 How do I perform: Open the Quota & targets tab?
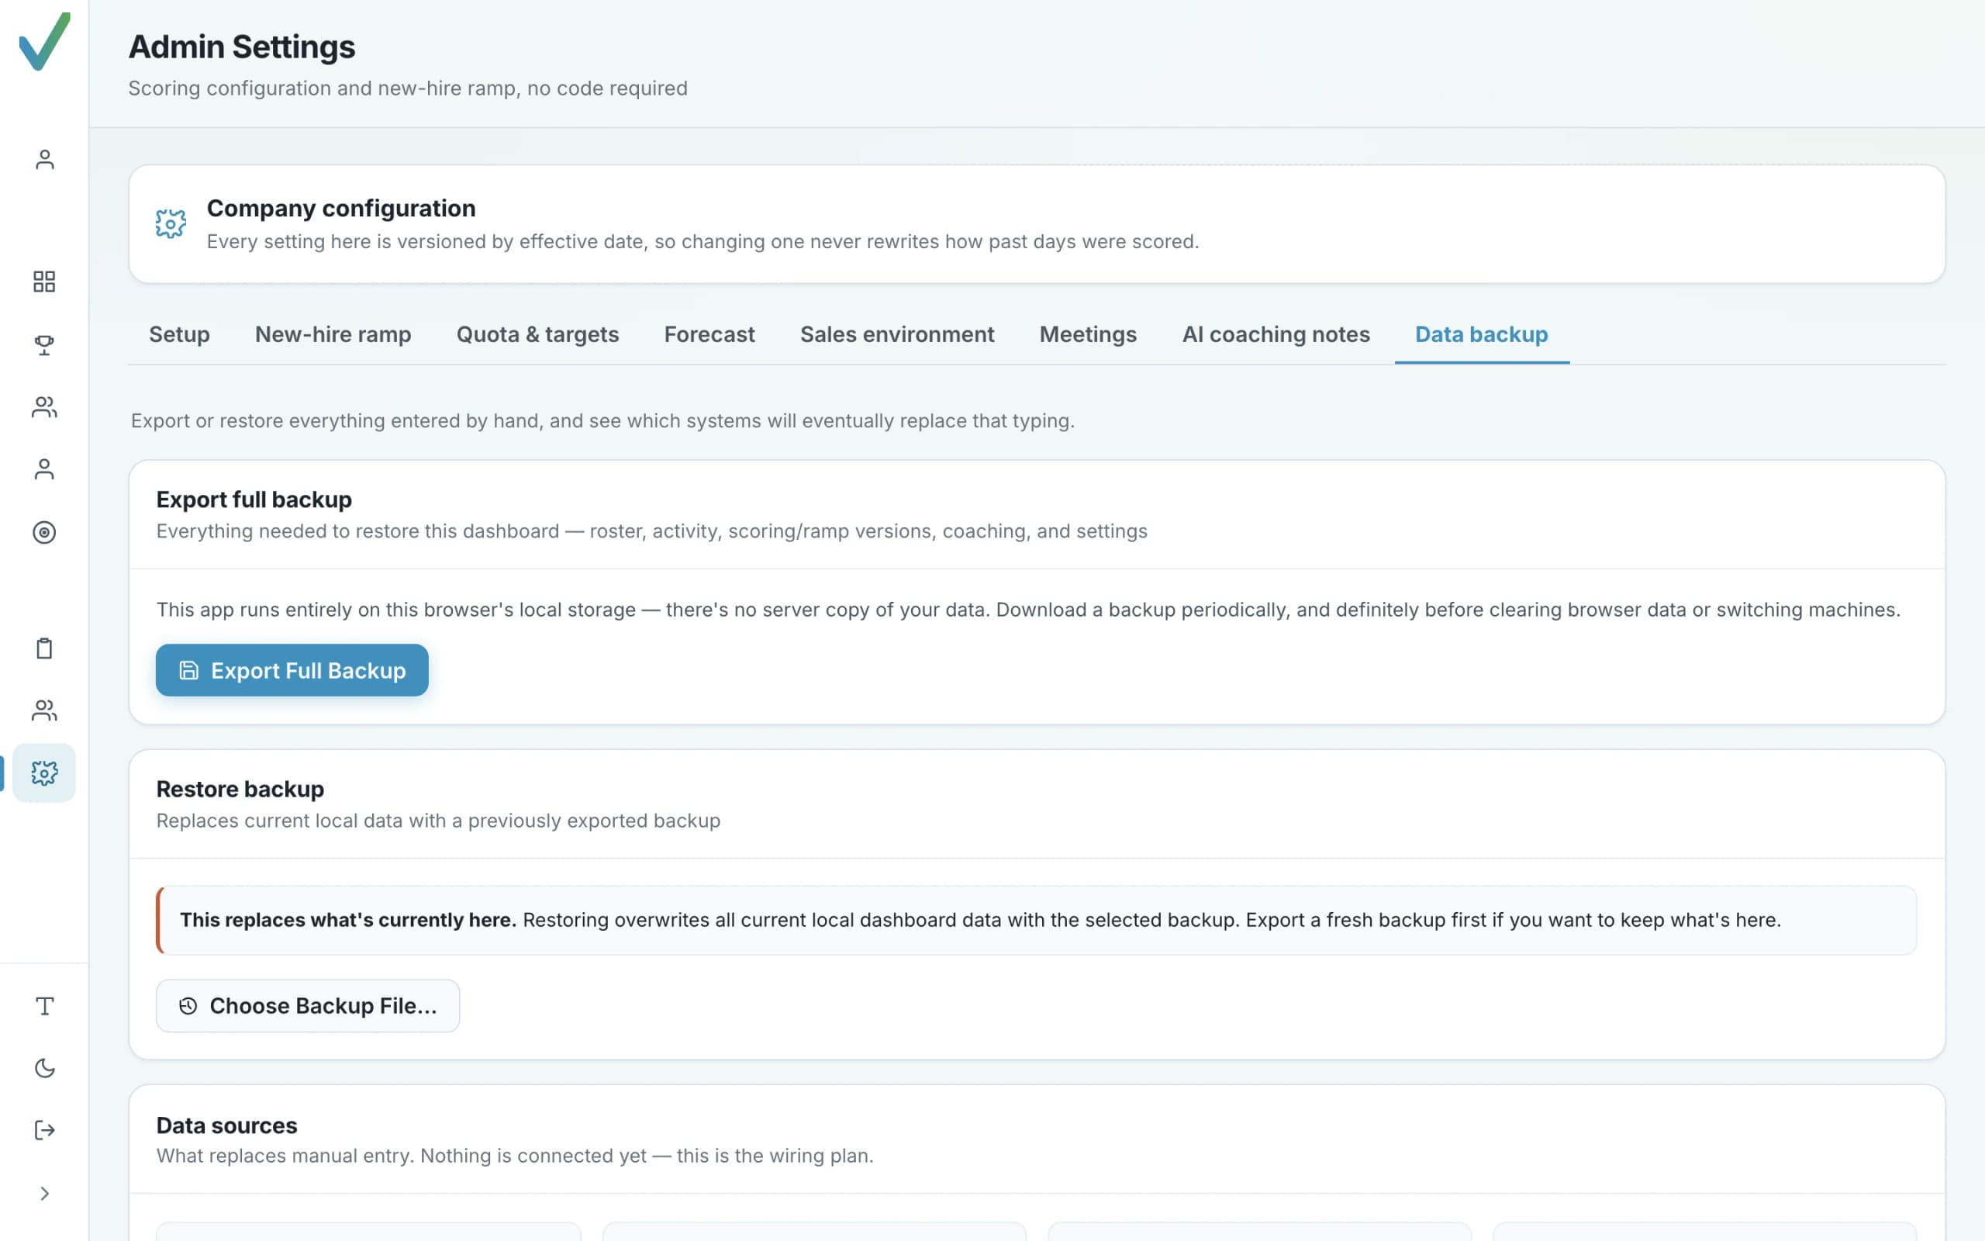pos(537,335)
